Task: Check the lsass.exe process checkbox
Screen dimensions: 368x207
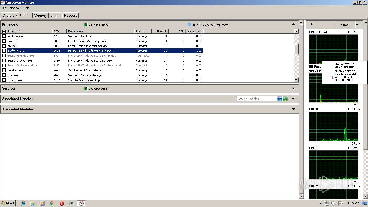Action: tap(4, 41)
